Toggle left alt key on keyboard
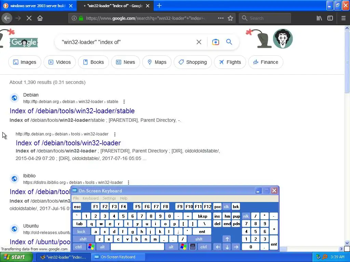 click(x=102, y=247)
